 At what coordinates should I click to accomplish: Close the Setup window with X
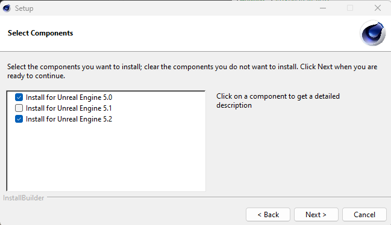coord(378,8)
